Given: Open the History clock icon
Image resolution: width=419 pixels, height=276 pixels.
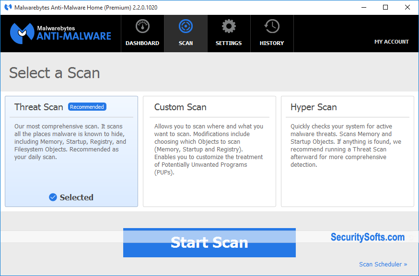Looking at the screenshot, I should click(x=272, y=26).
